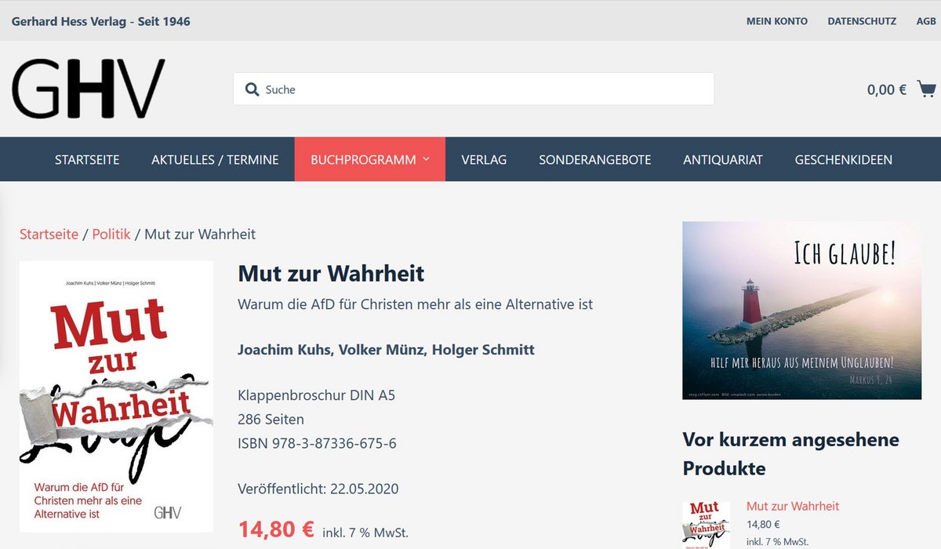Click the authors line Joachim Kuhs
This screenshot has width=941, height=549.
[x=386, y=350]
